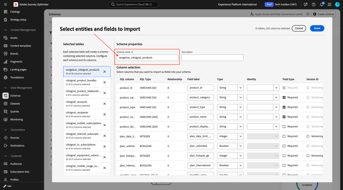The height and width of the screenshot is (190, 343).
Task: Open Queries in the left sidebar
Action: coord(15,111)
